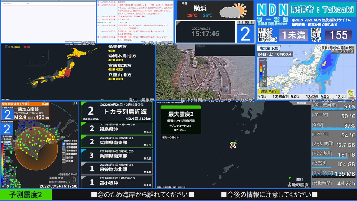Click the 降水量予想 rainfall forecast map
357x201 pixels.
pos(306,72)
